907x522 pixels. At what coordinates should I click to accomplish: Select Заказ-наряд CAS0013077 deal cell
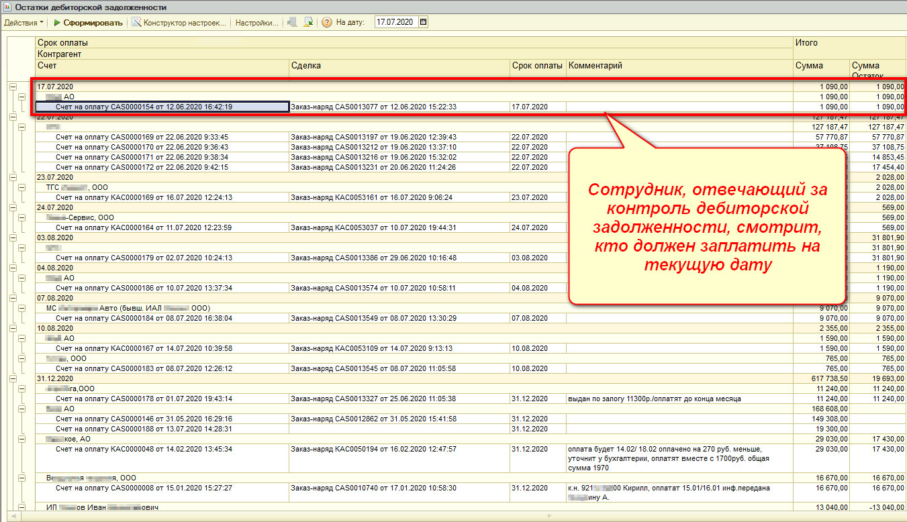point(399,107)
